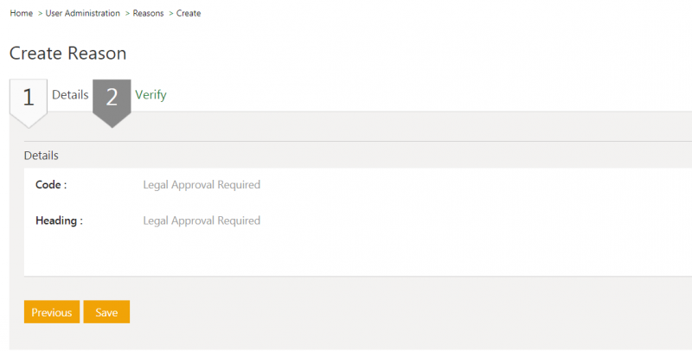692x351 pixels.
Task: Click the step 1 number badge
Action: click(x=28, y=98)
